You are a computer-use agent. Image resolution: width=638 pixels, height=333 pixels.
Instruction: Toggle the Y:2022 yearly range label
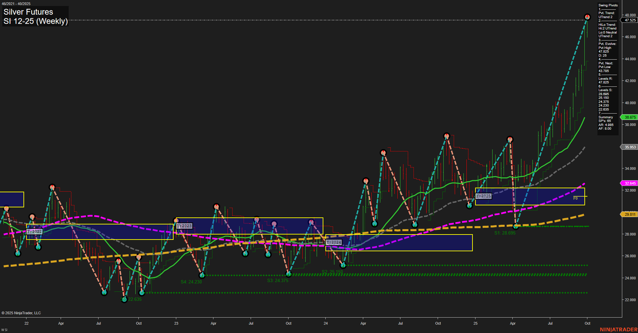35,231
